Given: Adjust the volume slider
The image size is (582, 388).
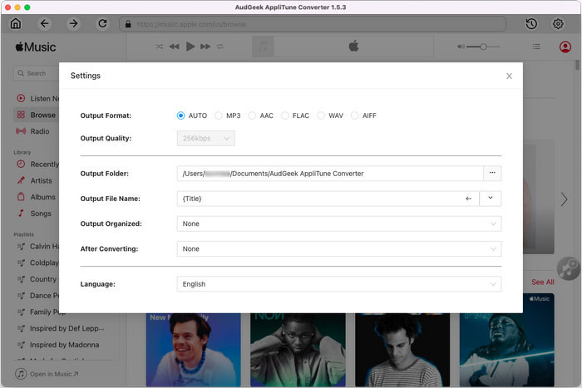Looking at the screenshot, I should pos(483,47).
